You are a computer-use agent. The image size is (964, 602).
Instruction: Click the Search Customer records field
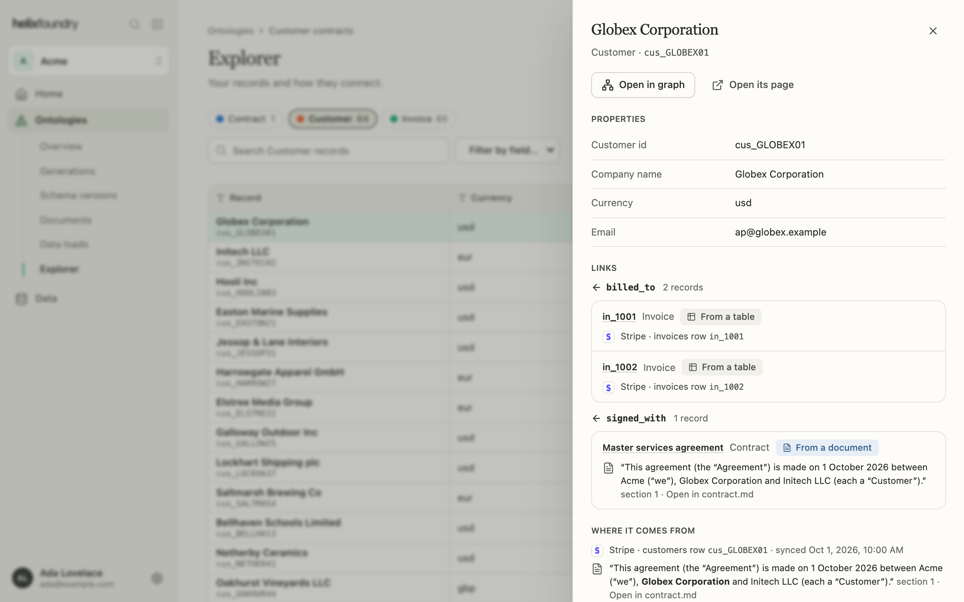[x=328, y=150]
